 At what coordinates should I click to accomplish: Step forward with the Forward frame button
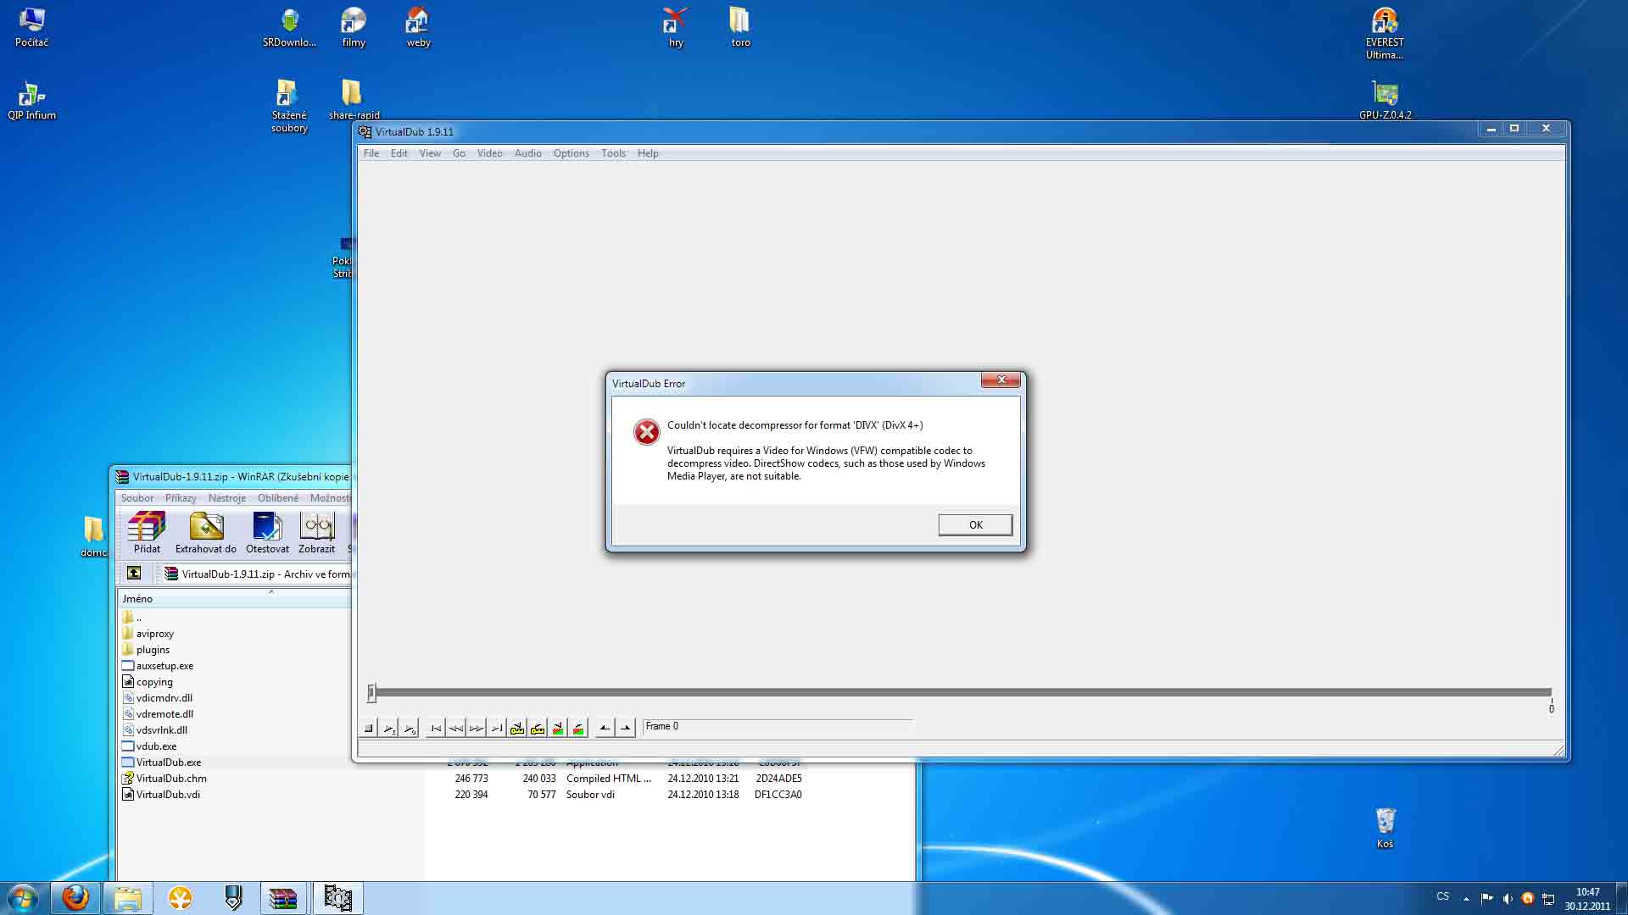(x=477, y=728)
